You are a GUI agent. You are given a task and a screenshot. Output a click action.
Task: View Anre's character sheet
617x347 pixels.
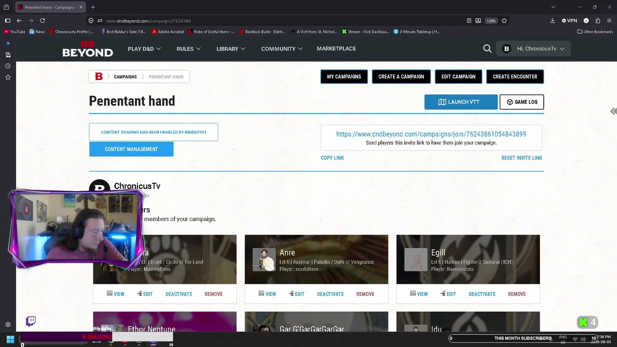pos(267,294)
